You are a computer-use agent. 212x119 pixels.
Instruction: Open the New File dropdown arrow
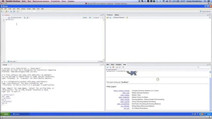pos(4,12)
